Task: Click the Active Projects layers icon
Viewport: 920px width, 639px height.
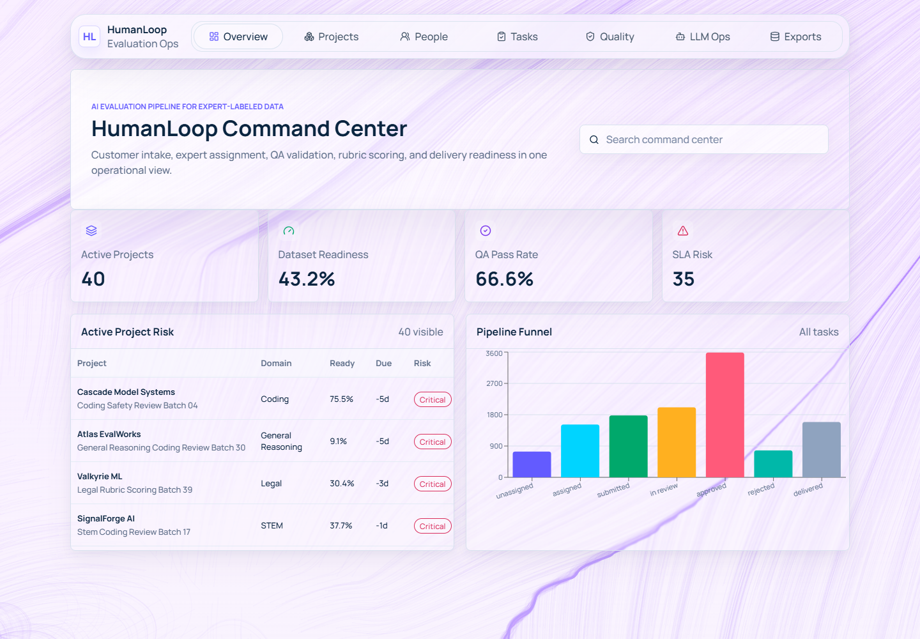Action: tap(91, 231)
